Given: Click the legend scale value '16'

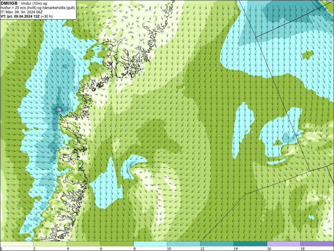Looking at the screenshot, I should (269, 249).
